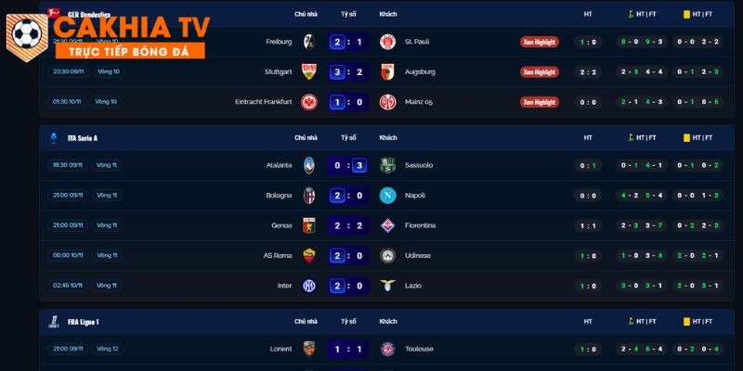Click the Napoli team logo
This screenshot has width=743, height=371.
[388, 195]
